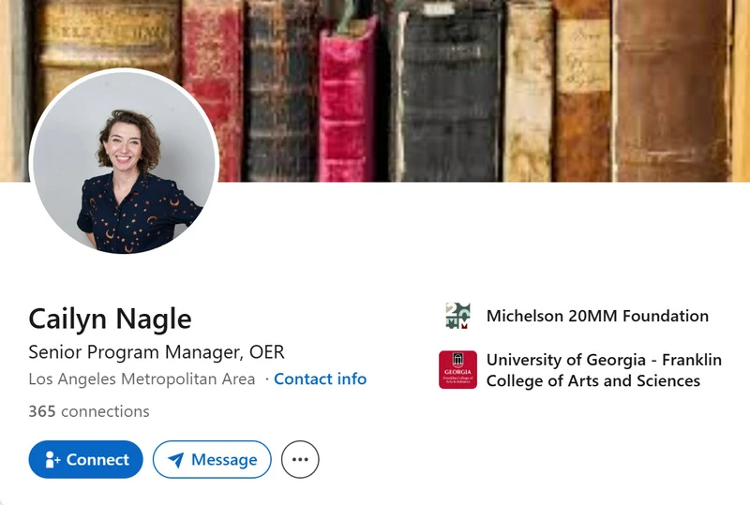
Task: View the 365 connections count
Action: point(89,411)
